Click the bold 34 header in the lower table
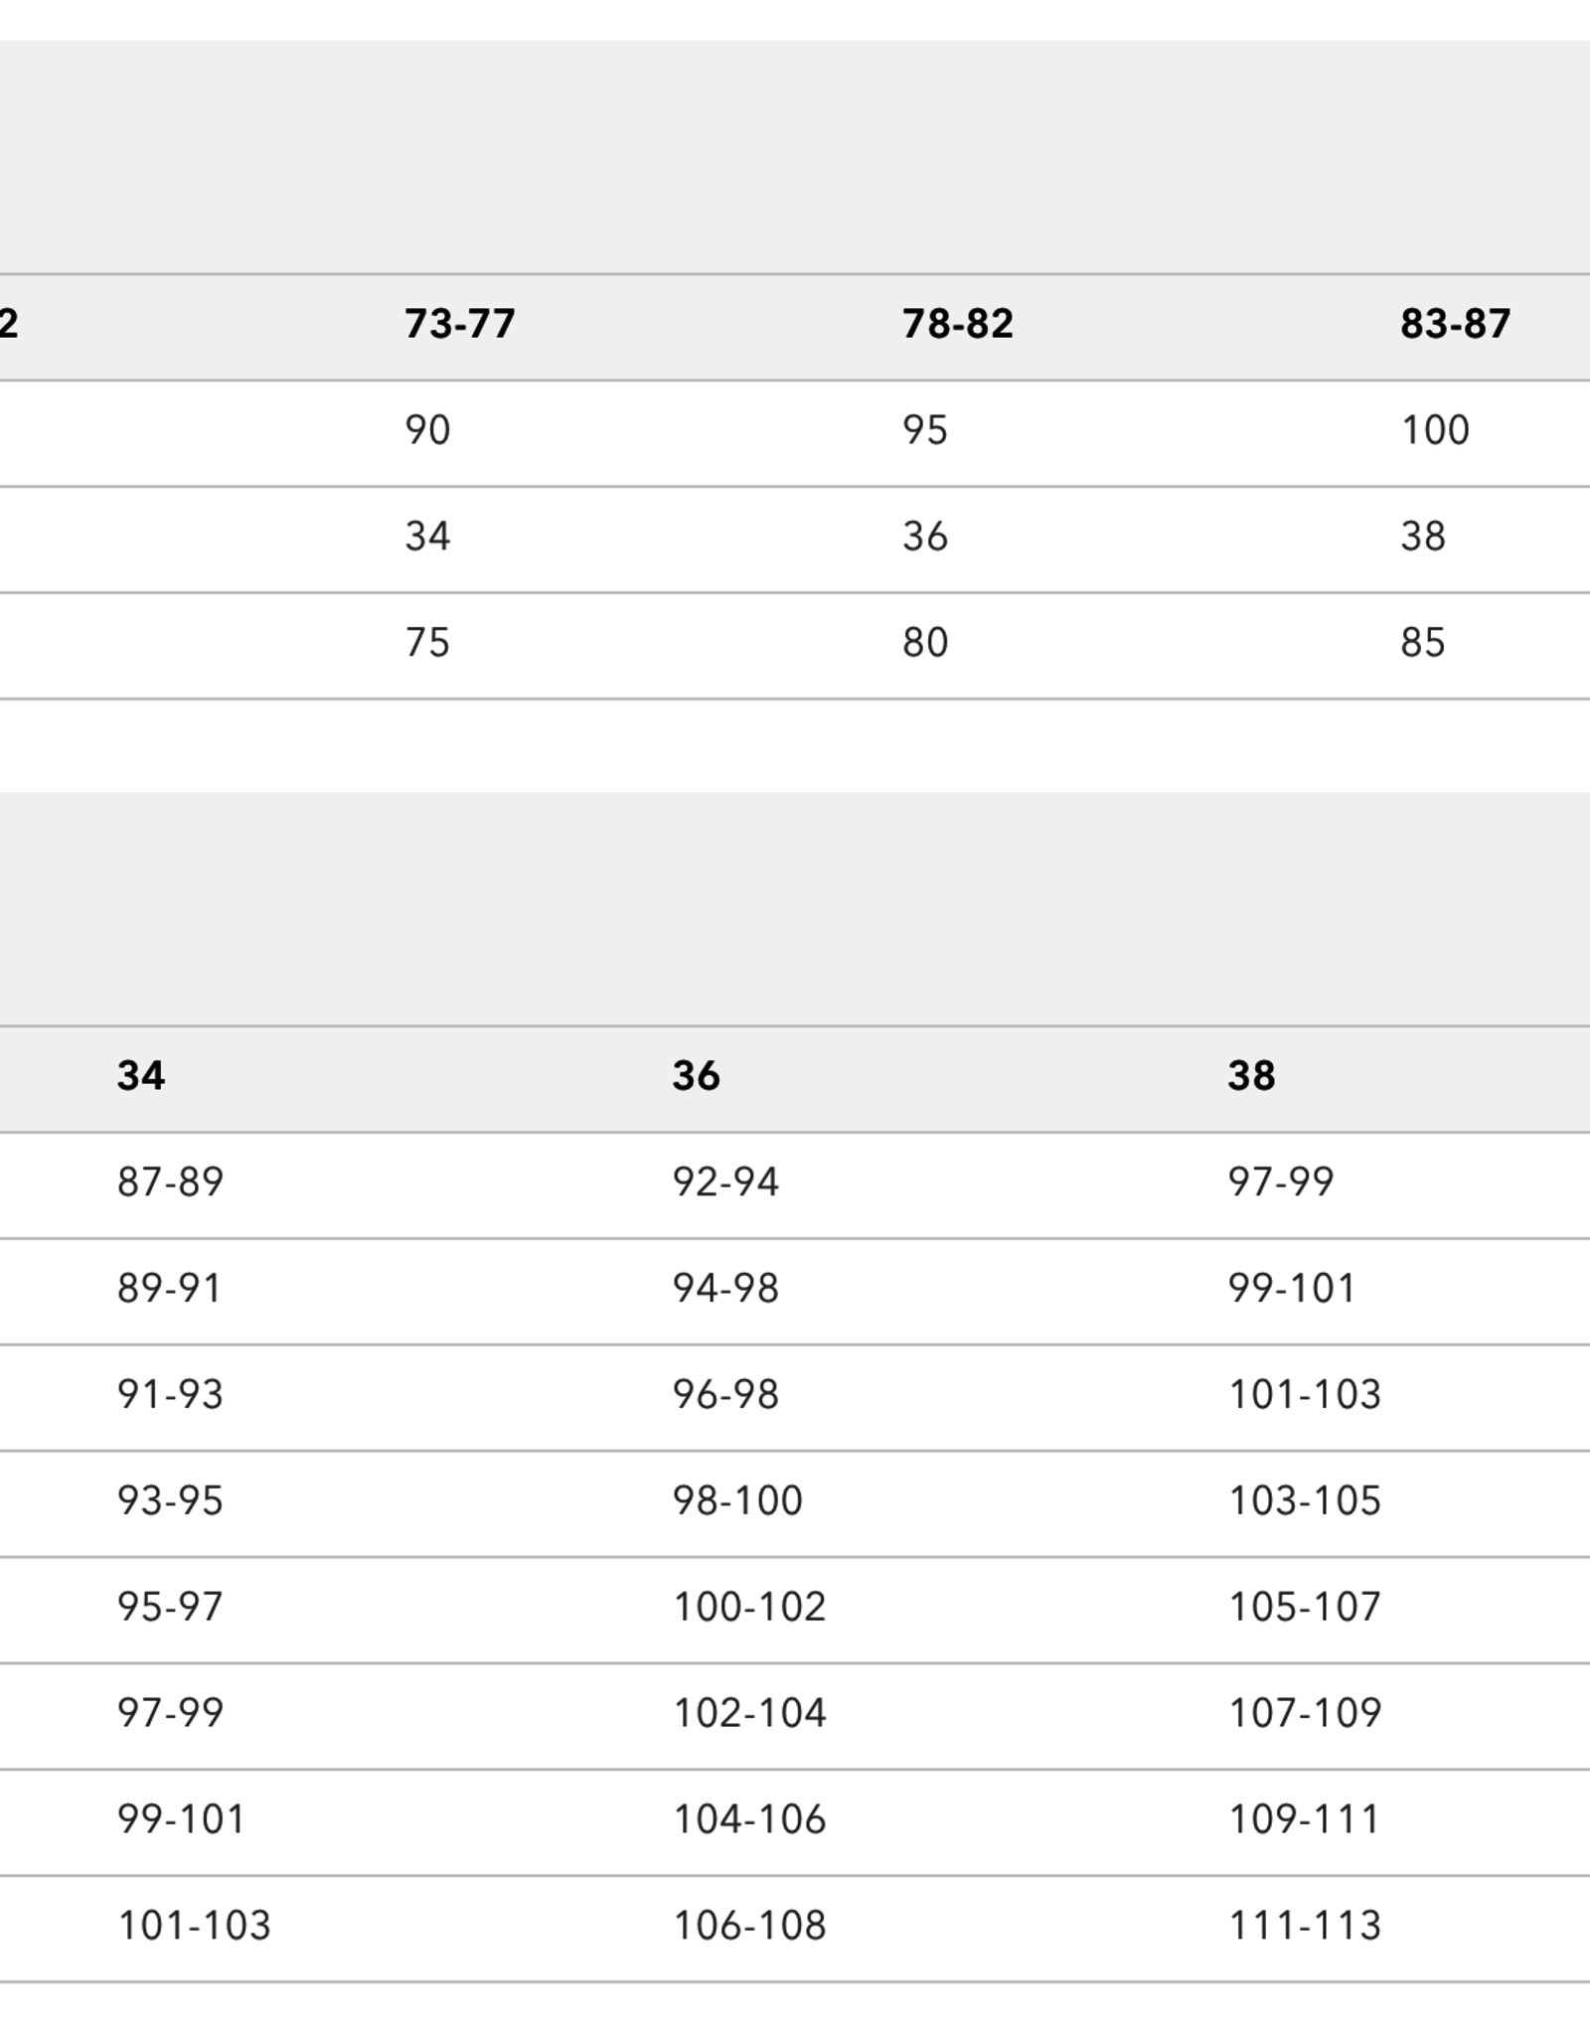Screen dimensions: 1590x2035 [x=140, y=1076]
